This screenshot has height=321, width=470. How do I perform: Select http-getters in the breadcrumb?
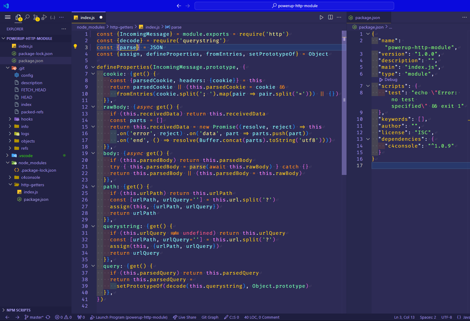(121, 27)
